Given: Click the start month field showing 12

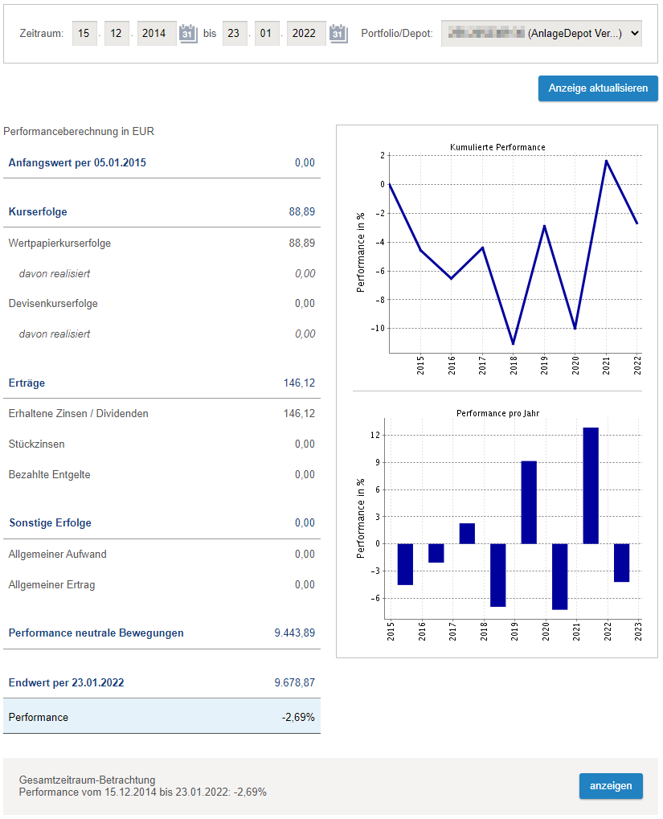Looking at the screenshot, I should [x=117, y=34].
